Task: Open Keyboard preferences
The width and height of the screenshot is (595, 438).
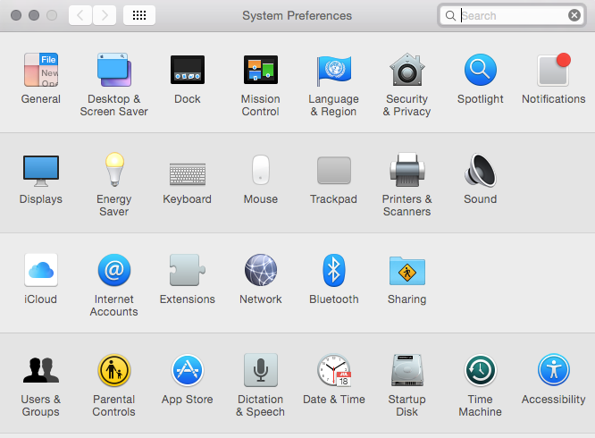Action: (x=188, y=172)
